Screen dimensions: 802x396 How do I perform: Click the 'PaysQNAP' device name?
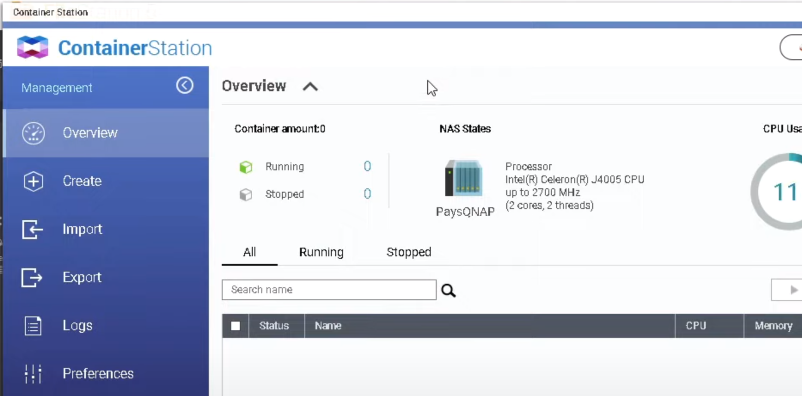(465, 212)
